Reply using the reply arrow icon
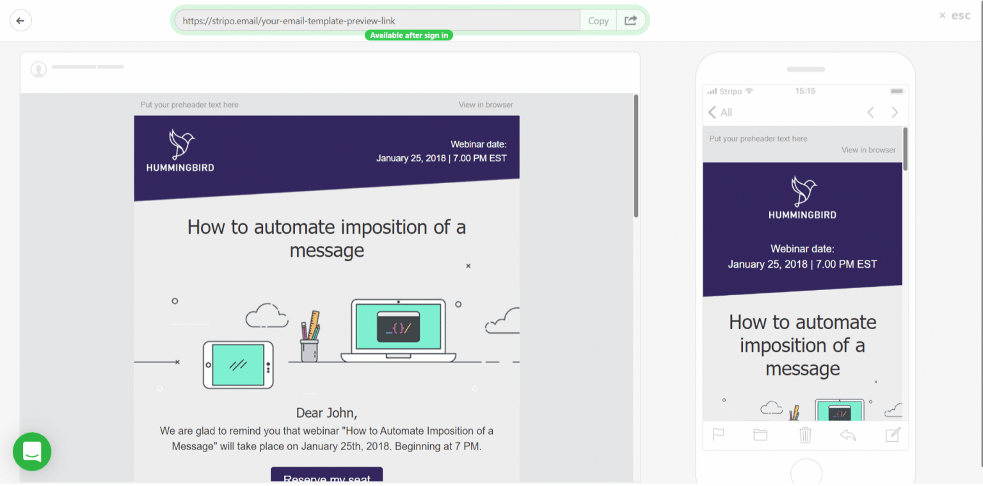The height and width of the screenshot is (486, 983). [849, 435]
